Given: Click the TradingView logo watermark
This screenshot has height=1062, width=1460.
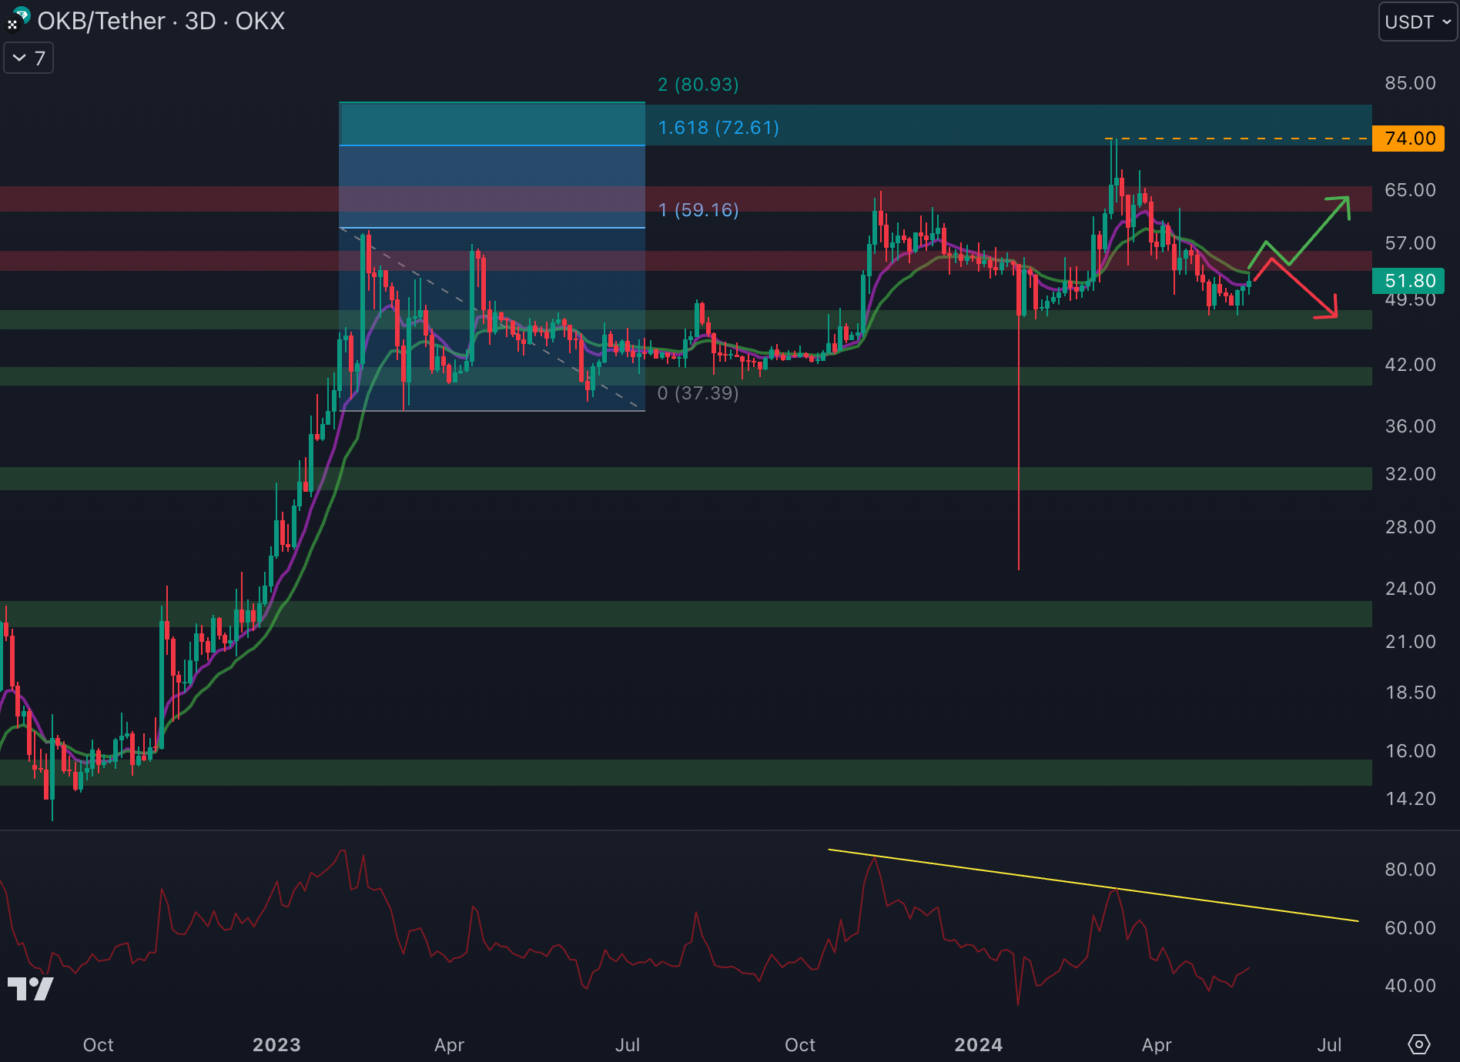Looking at the screenshot, I should pyautogui.click(x=30, y=988).
